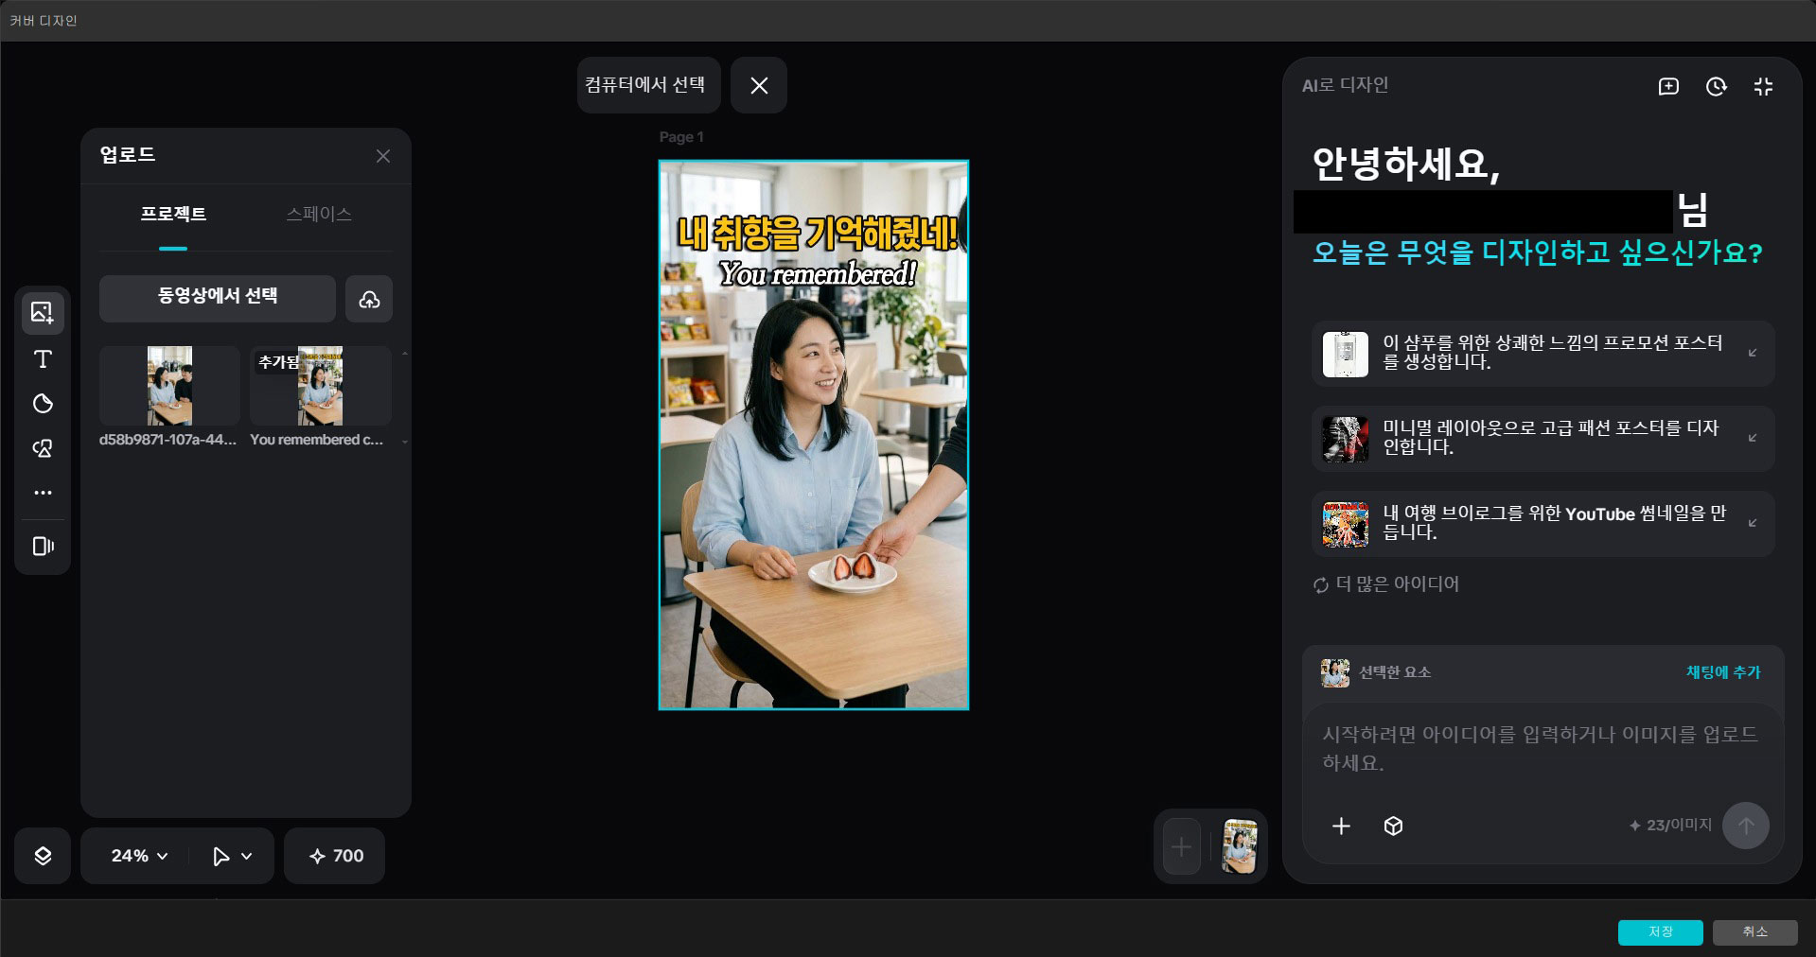Send the AI prompt with arrow button

tap(1746, 826)
